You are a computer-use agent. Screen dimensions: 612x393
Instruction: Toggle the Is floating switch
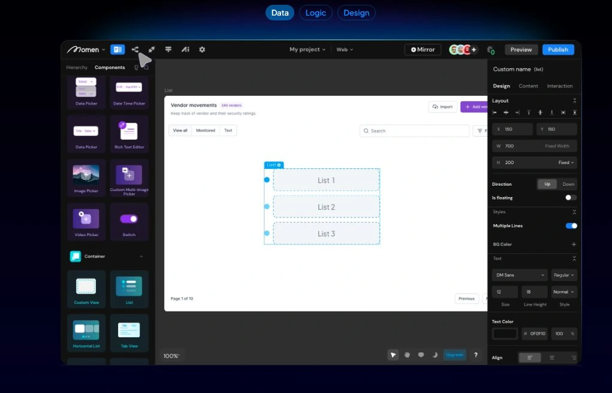[571, 198]
